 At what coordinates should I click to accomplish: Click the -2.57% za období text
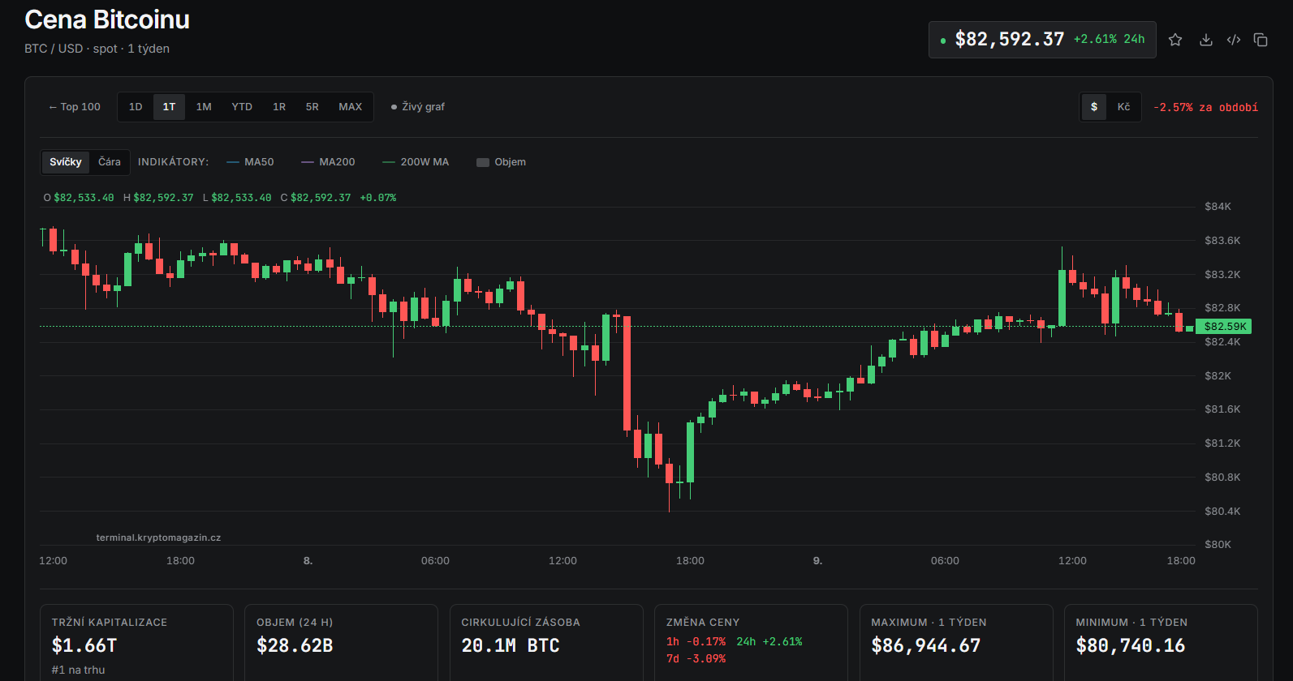coord(1205,107)
